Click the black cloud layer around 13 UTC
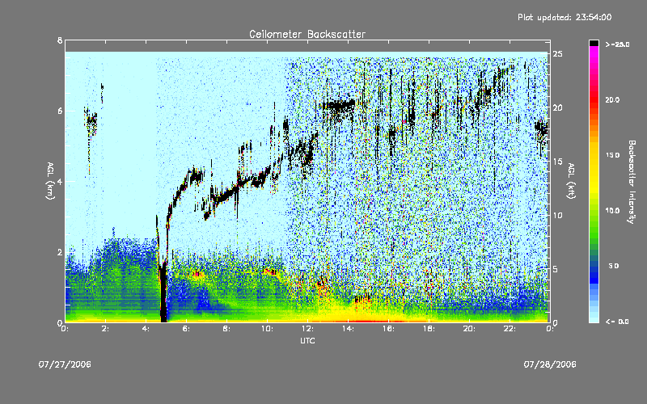This screenshot has height=404, width=647. click(x=338, y=107)
